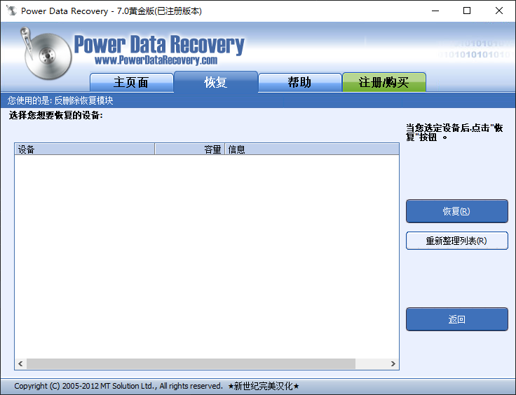
Task: Close the Power Data Recovery window
Action: point(499,11)
